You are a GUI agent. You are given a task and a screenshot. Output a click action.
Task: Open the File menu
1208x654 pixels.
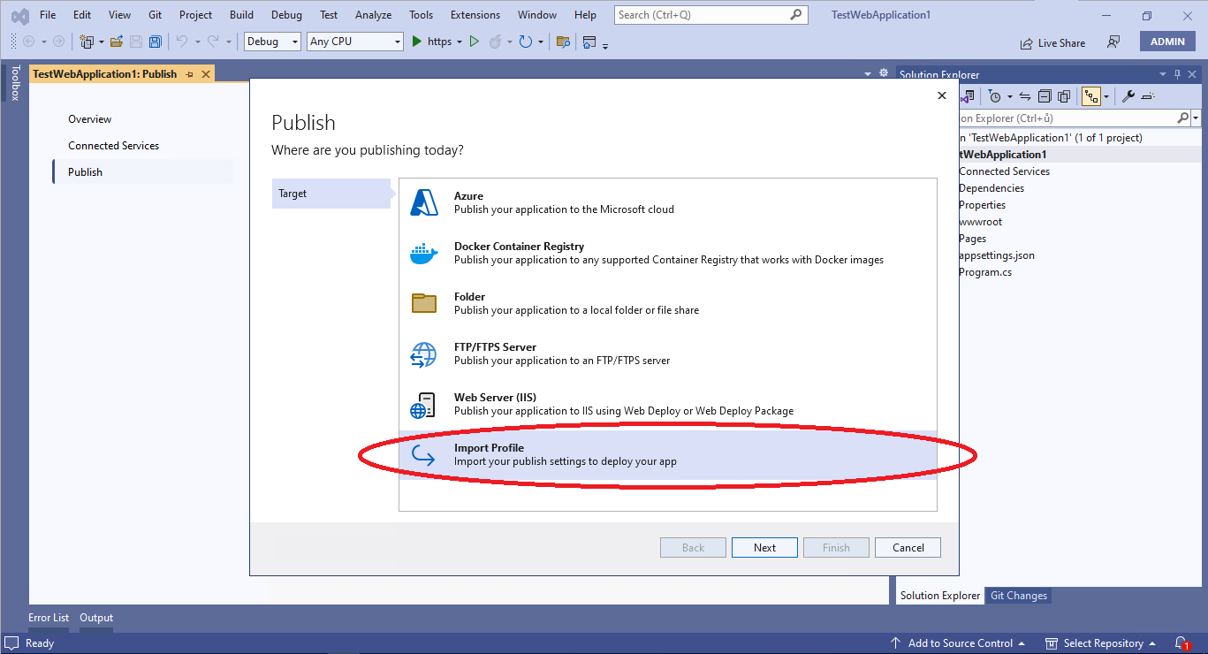point(48,15)
